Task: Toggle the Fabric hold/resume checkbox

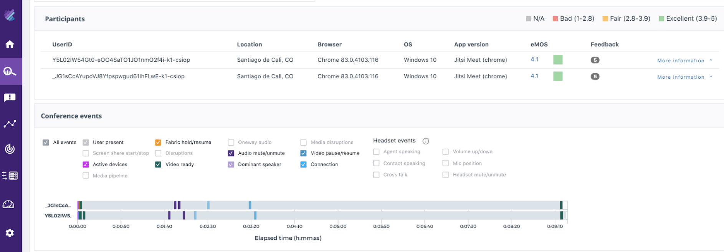Action: tap(158, 143)
